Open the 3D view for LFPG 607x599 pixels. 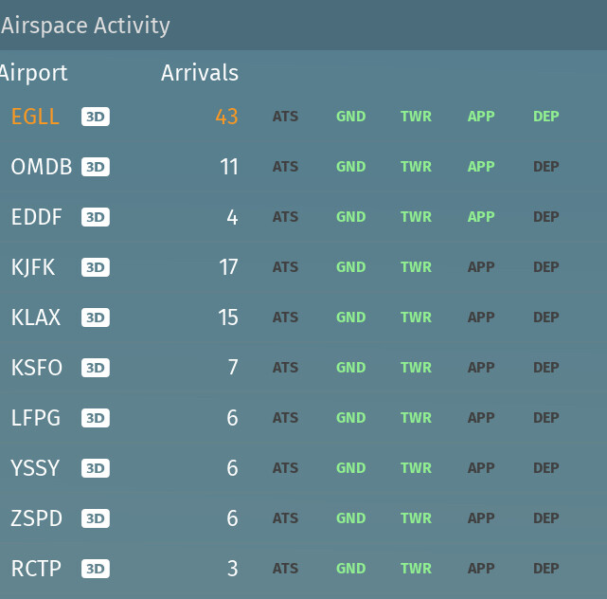point(96,418)
